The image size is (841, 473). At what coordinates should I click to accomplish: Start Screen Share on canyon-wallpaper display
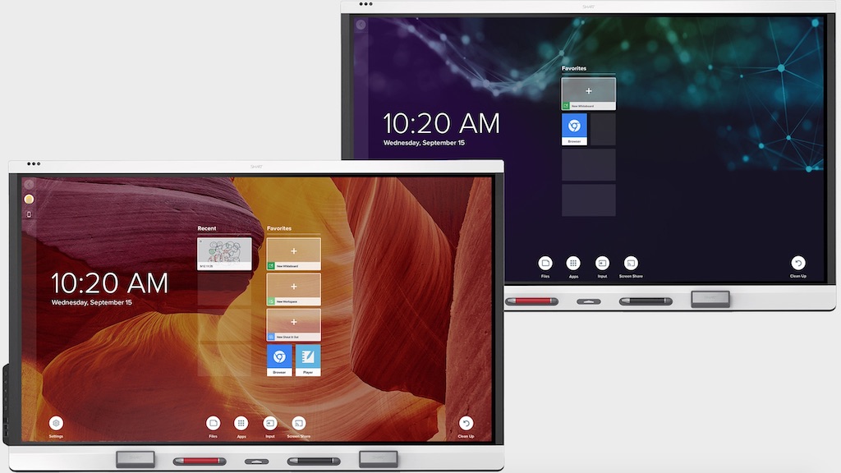299,424
